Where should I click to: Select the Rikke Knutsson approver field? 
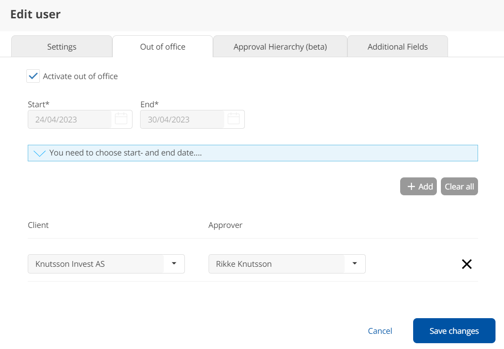(x=276, y=264)
